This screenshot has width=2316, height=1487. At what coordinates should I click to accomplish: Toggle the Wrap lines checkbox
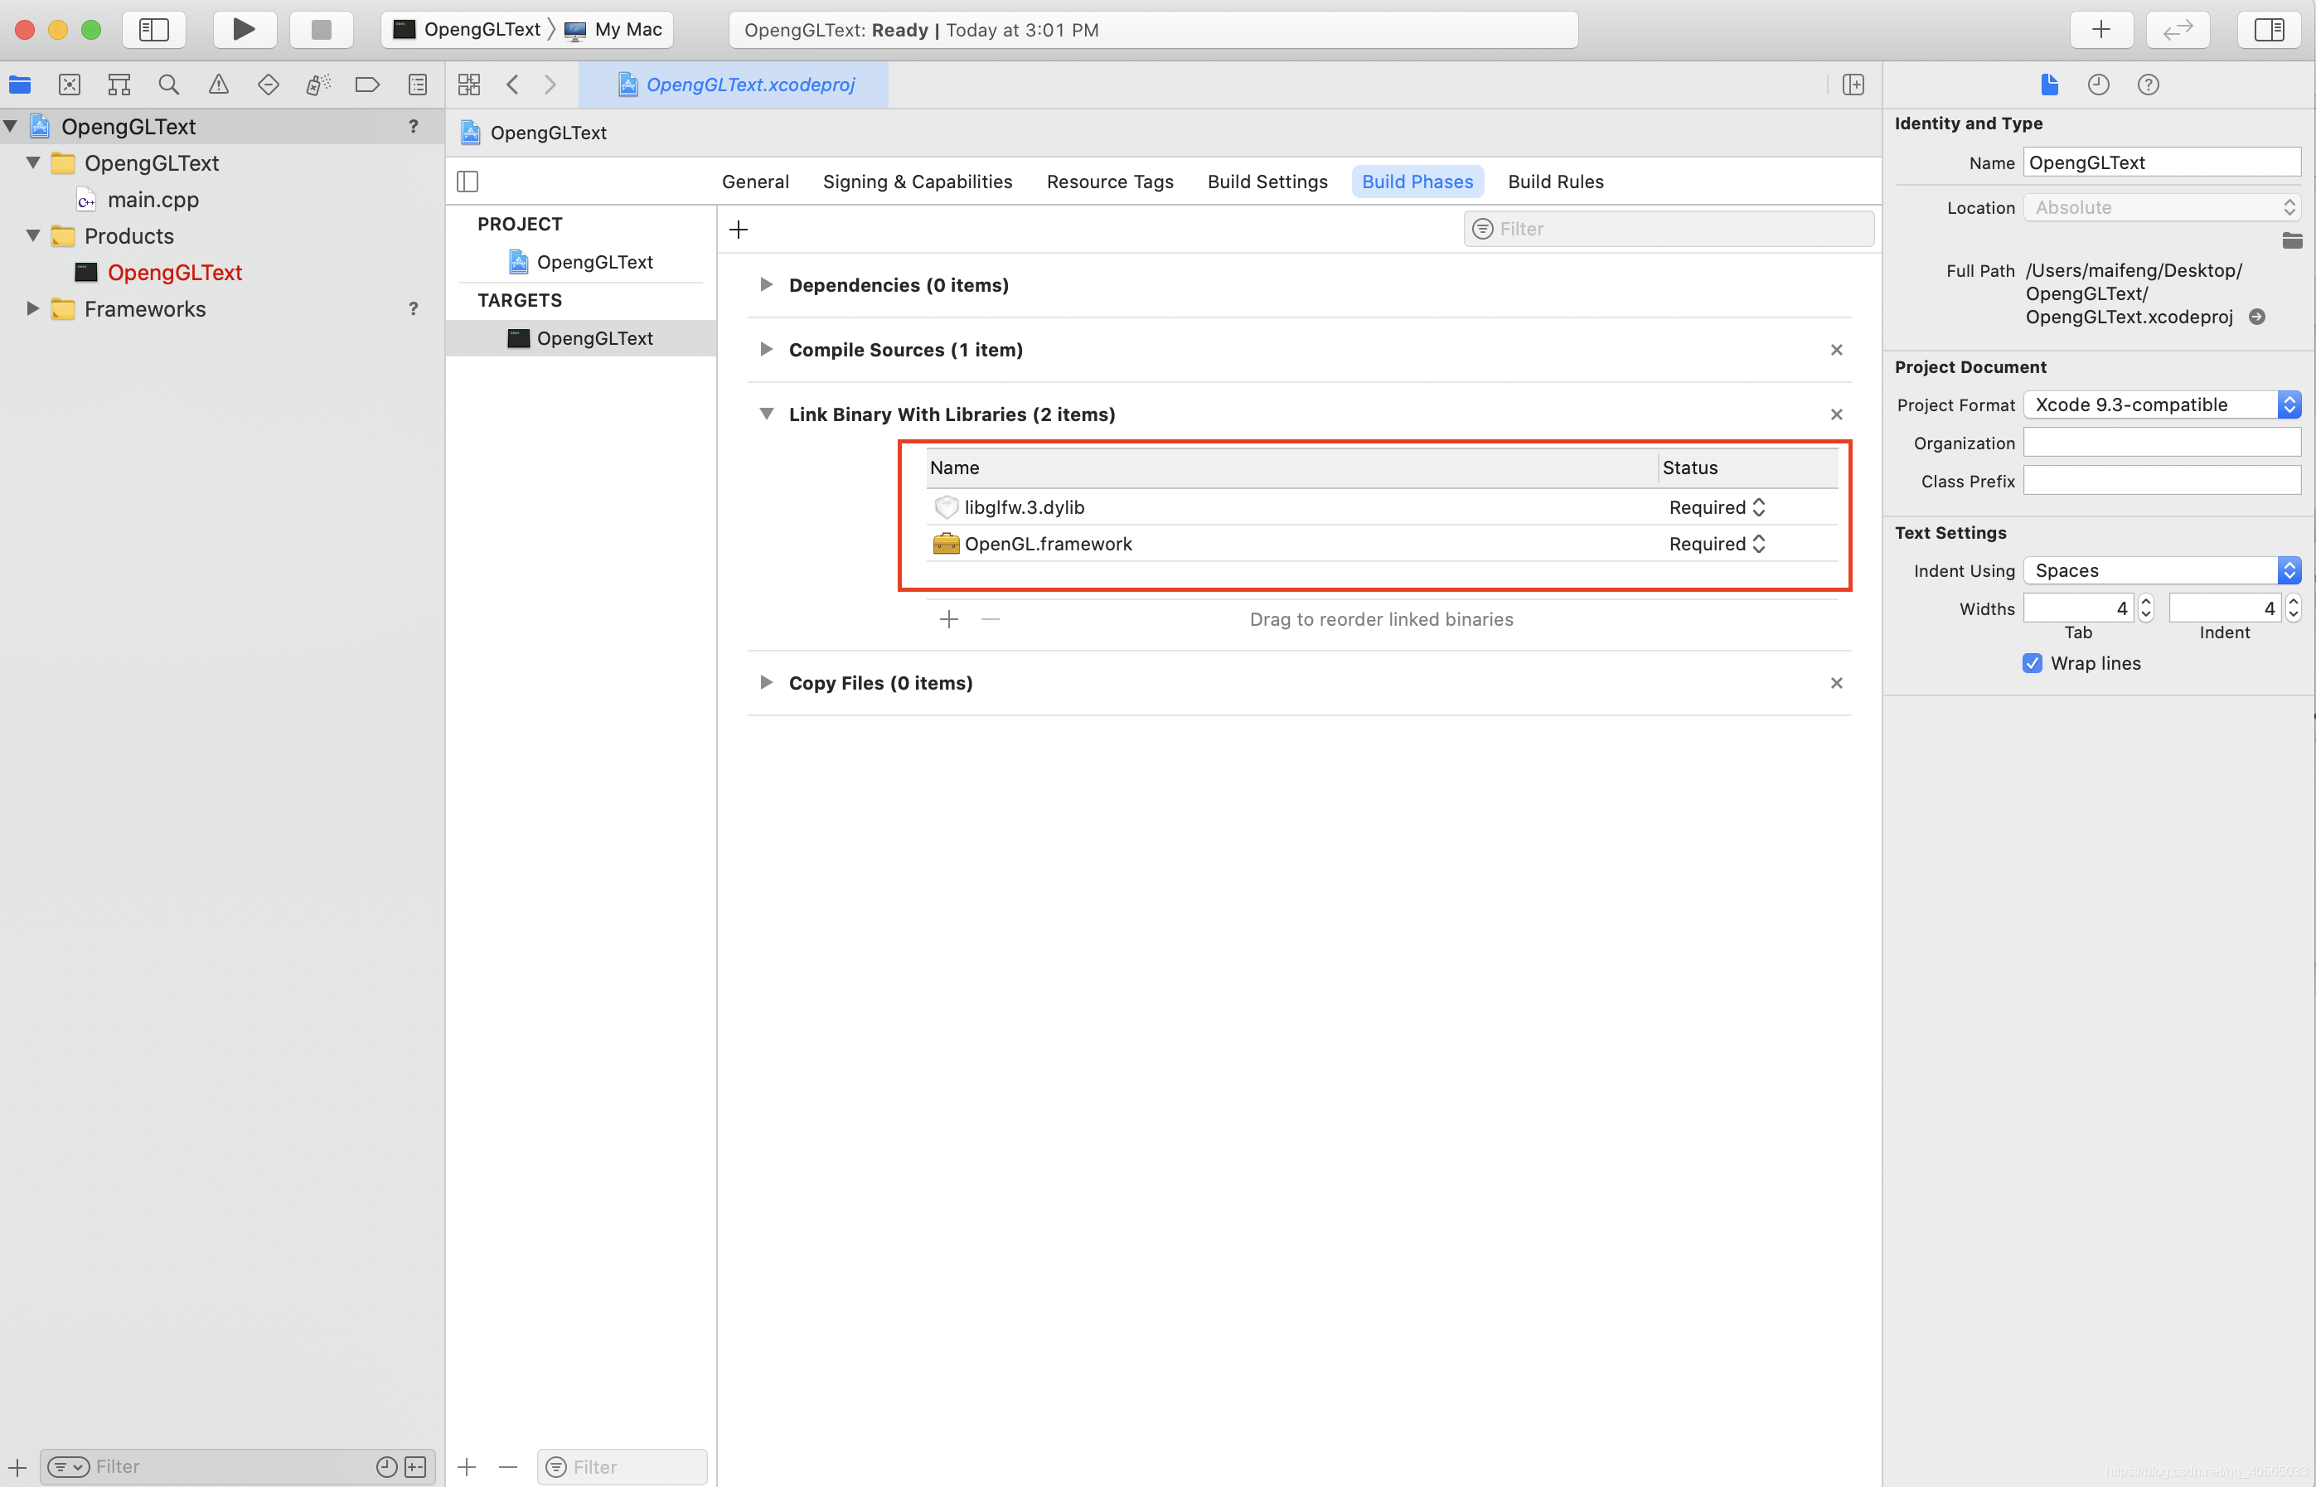(x=2033, y=663)
